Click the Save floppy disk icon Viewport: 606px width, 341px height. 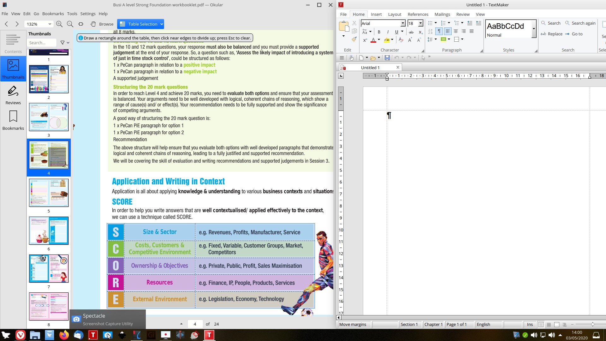point(387,58)
